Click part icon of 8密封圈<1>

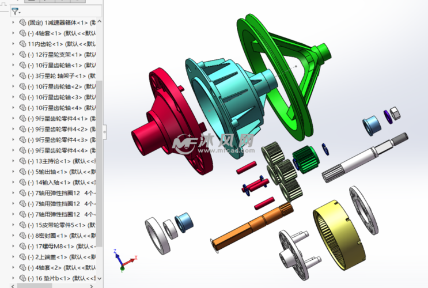tap(22, 235)
